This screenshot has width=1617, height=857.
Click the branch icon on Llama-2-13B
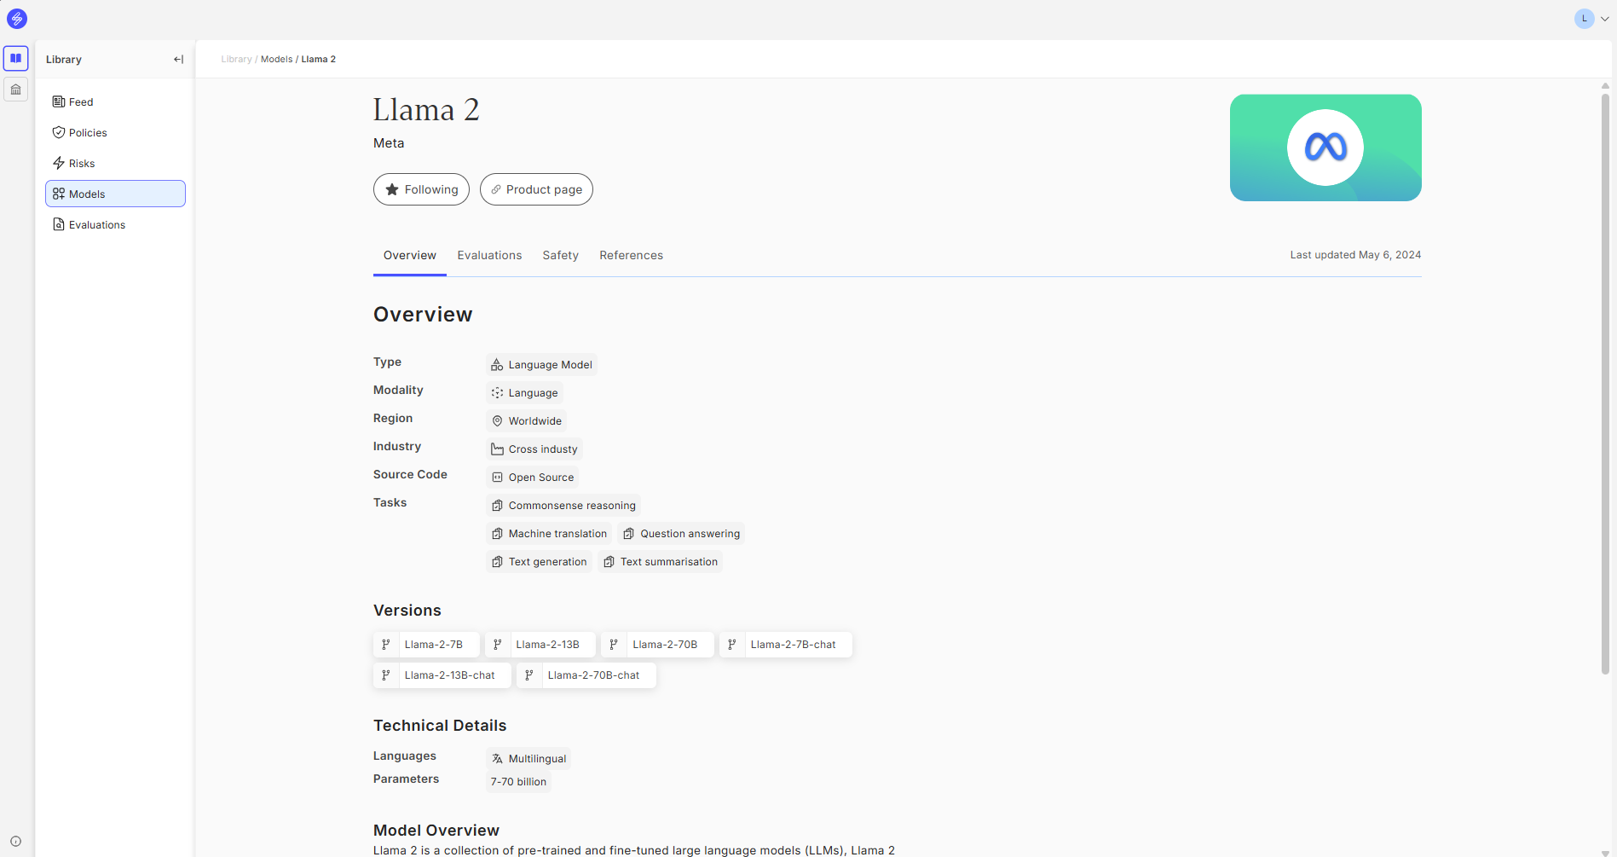point(498,645)
